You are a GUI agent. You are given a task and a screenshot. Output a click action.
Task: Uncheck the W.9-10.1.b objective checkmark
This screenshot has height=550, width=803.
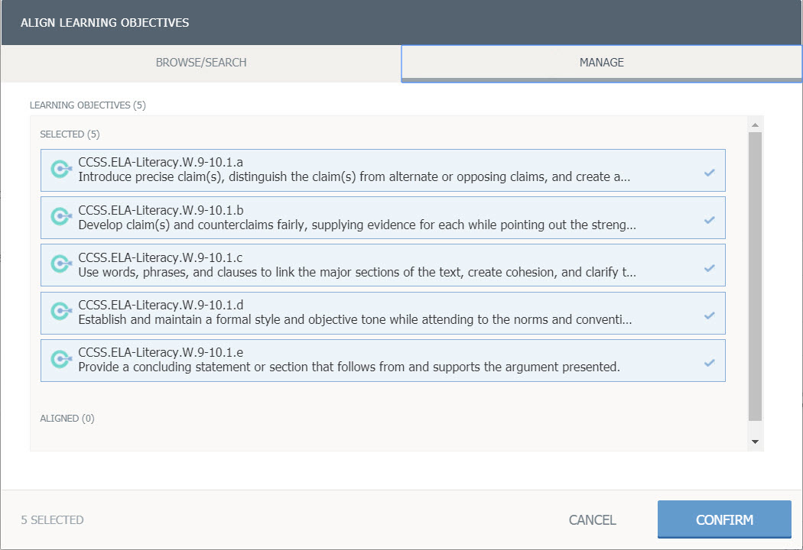point(709,220)
